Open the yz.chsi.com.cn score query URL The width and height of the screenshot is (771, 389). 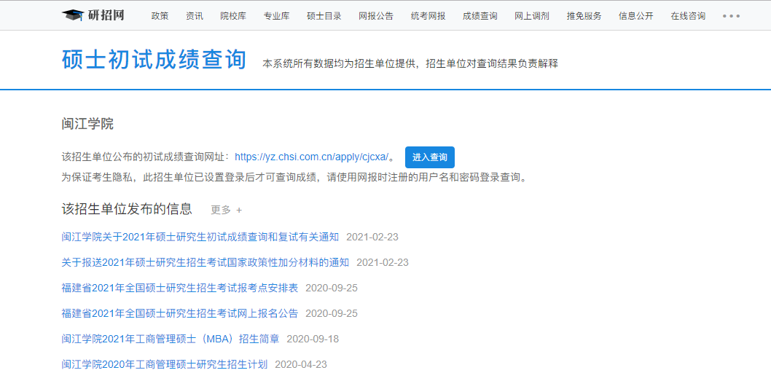pyautogui.click(x=311, y=157)
